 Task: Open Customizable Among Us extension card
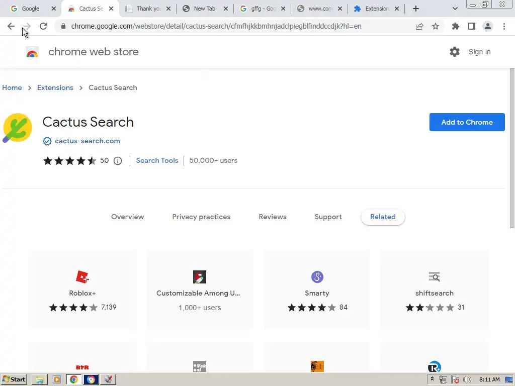(200, 290)
